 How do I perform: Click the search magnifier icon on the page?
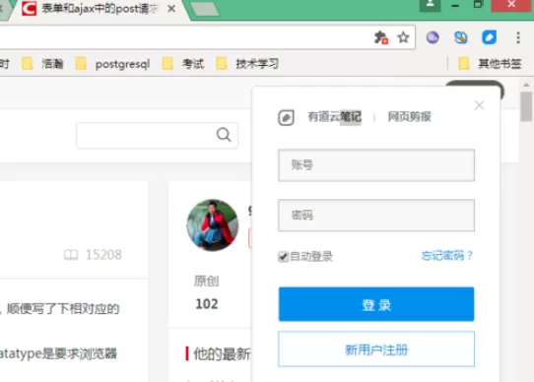(x=224, y=135)
